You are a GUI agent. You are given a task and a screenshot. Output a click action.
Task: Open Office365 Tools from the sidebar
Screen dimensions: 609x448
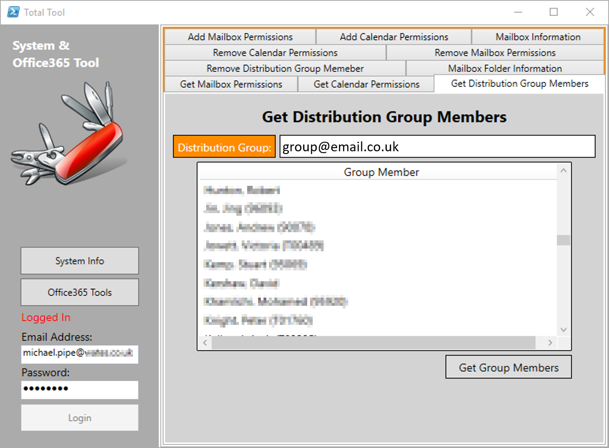[80, 293]
